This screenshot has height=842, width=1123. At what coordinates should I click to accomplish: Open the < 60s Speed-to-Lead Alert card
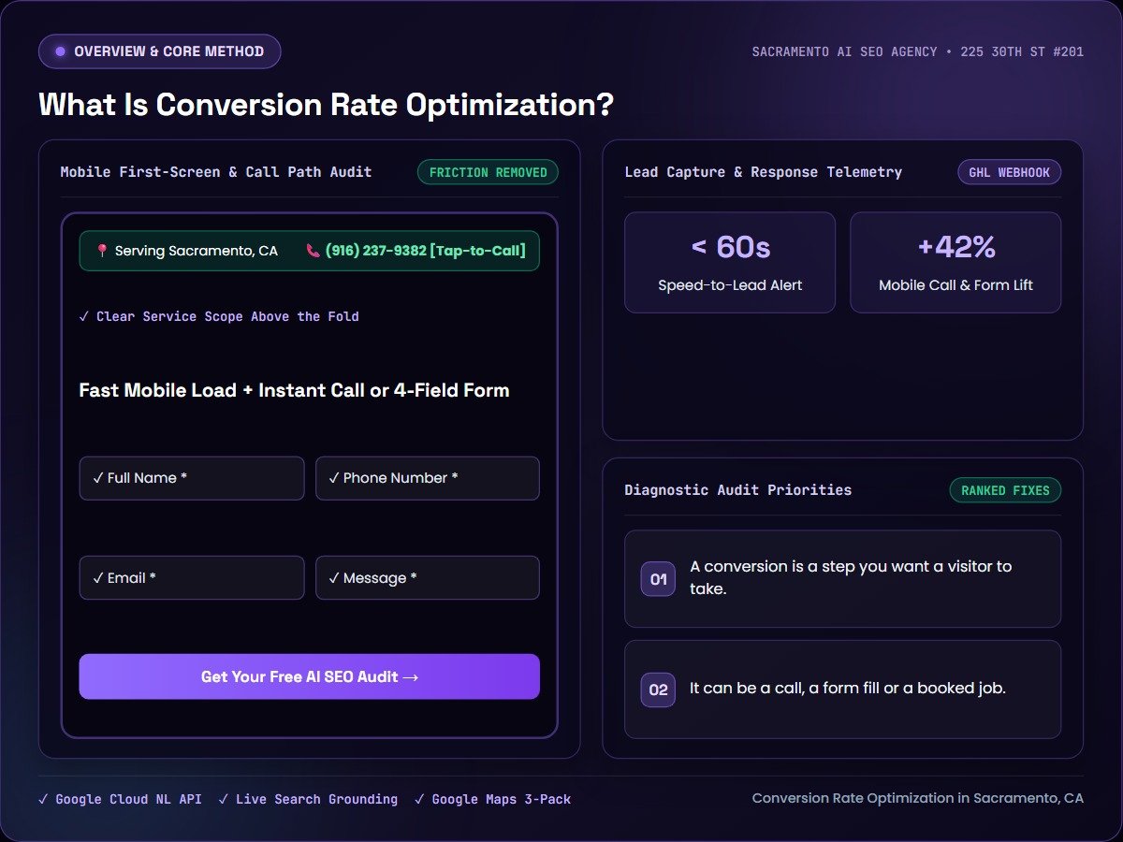pyautogui.click(x=730, y=262)
